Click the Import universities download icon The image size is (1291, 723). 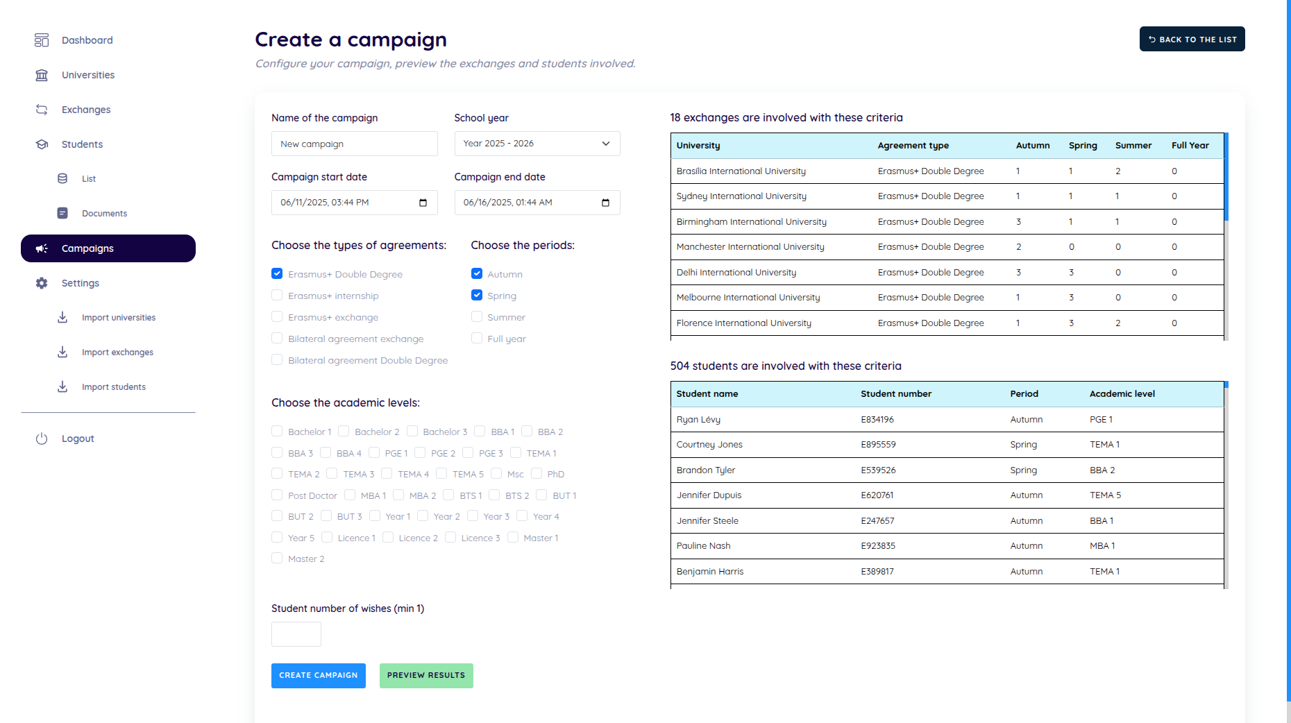pyautogui.click(x=62, y=317)
